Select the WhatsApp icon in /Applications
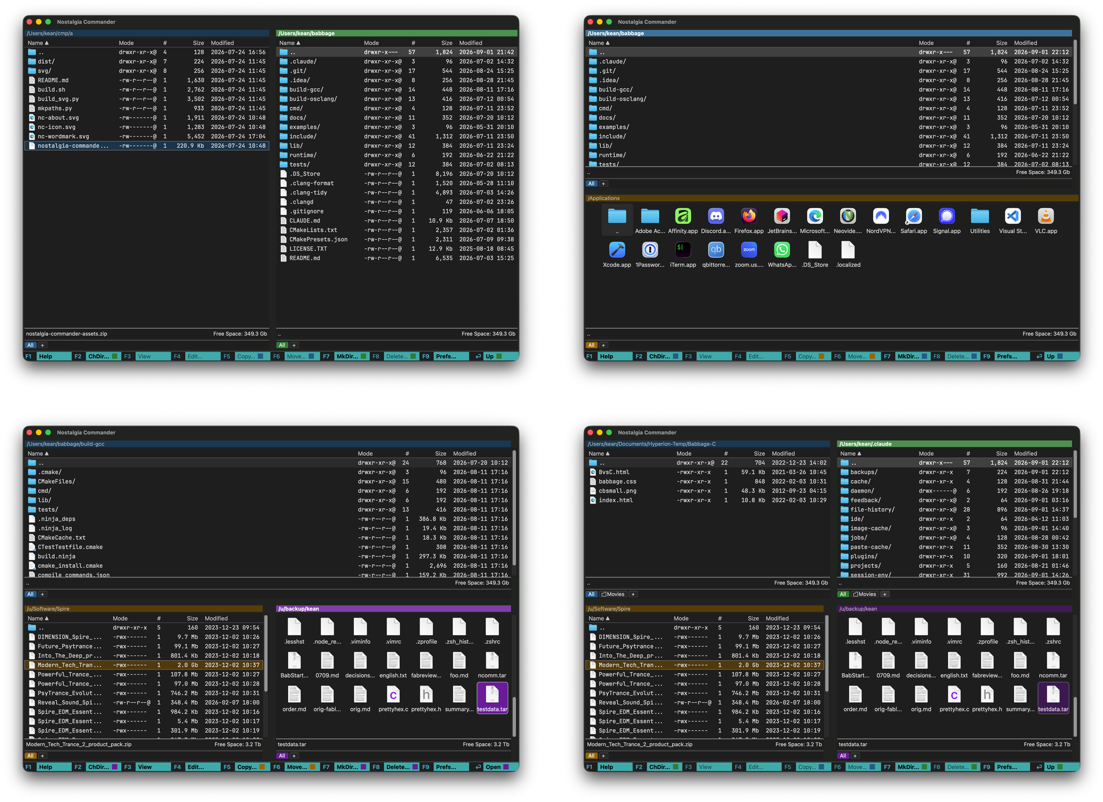 point(782,250)
